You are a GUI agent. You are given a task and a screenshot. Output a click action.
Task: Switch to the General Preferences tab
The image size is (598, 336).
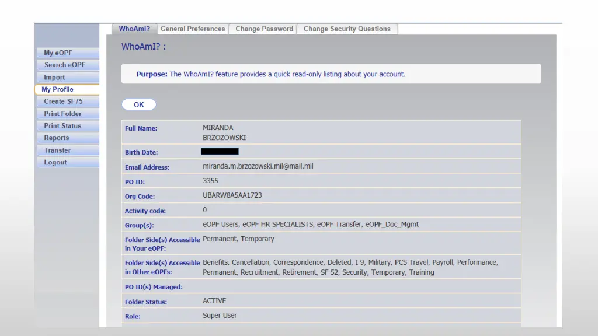pos(193,29)
